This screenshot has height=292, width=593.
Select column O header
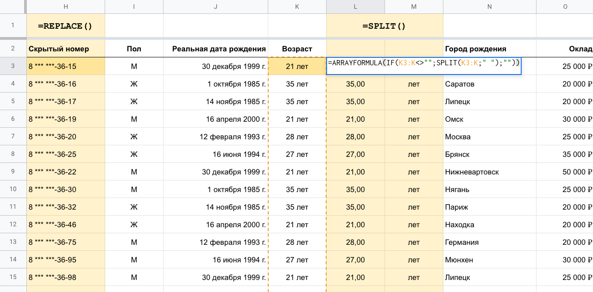tap(565, 6)
